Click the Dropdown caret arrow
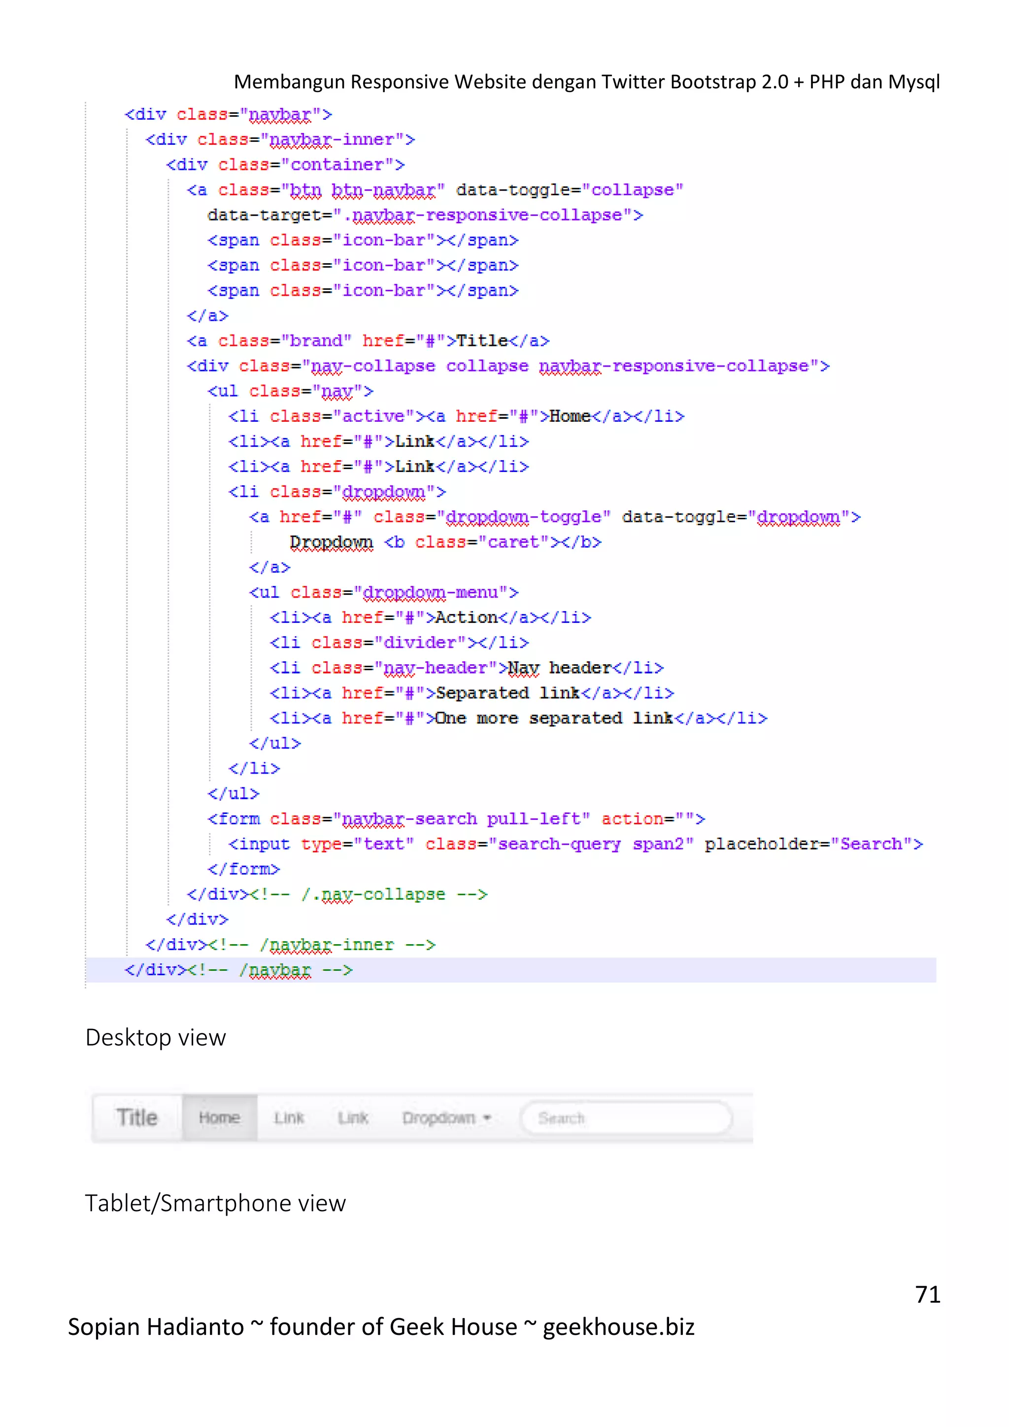The width and height of the screenshot is (1009, 1427). pyautogui.click(x=487, y=1118)
